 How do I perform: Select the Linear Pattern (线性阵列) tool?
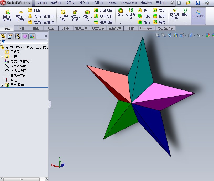pyautogui.click(x=131, y=14)
